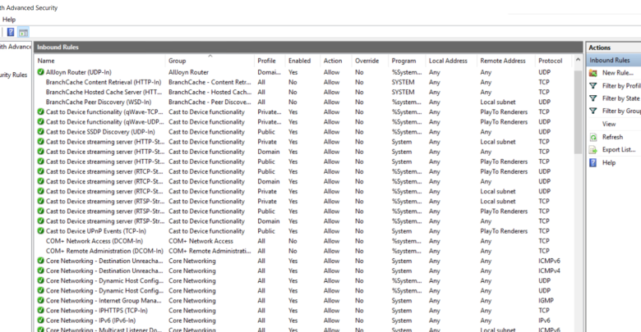Click green check icon of Internet Group Management rule

coord(40,301)
